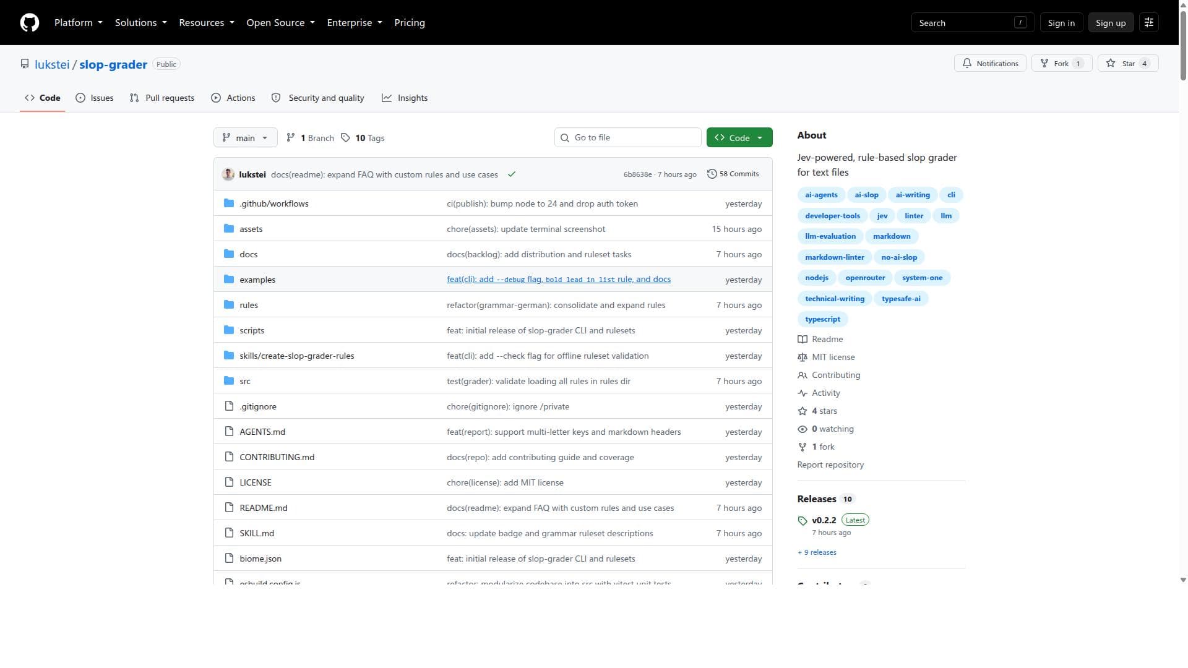Click the folder icon beside examples
The height and width of the screenshot is (668, 1188).
click(229, 280)
